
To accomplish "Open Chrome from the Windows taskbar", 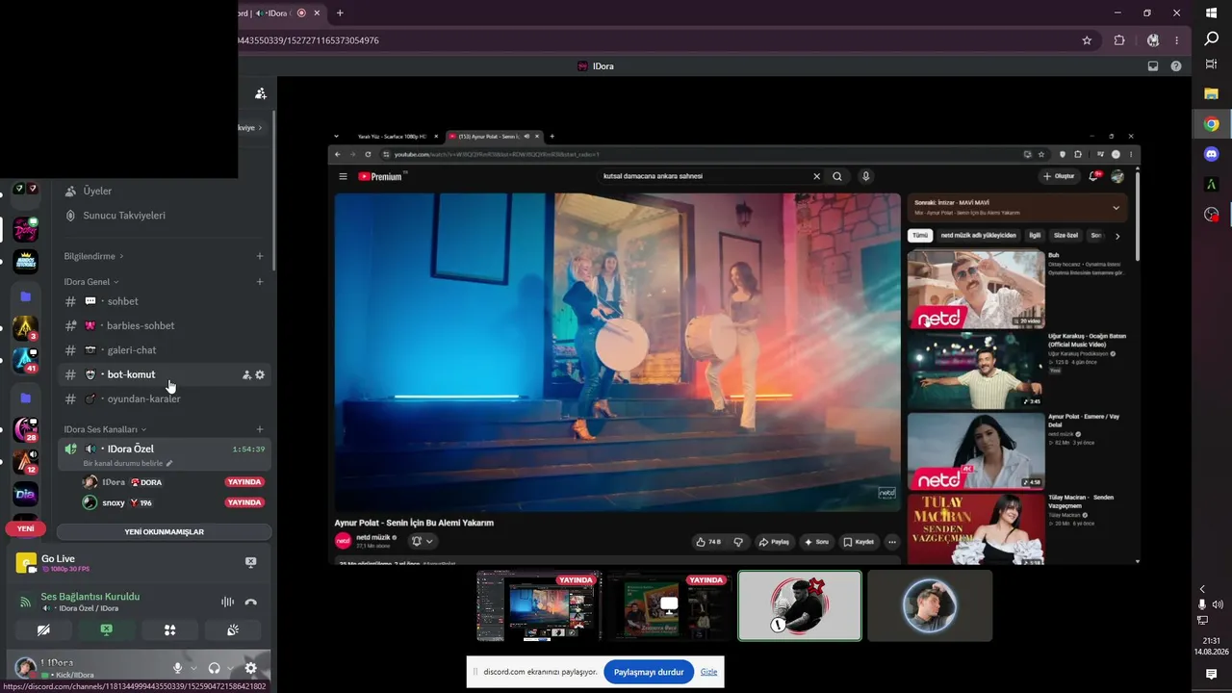I will 1212,124.
